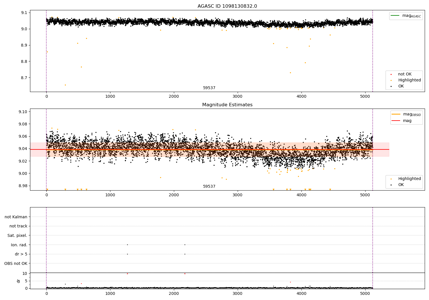Click the 'Ion. rad.' flag dot near x=2170
429x300 pixels.
[x=185, y=245]
